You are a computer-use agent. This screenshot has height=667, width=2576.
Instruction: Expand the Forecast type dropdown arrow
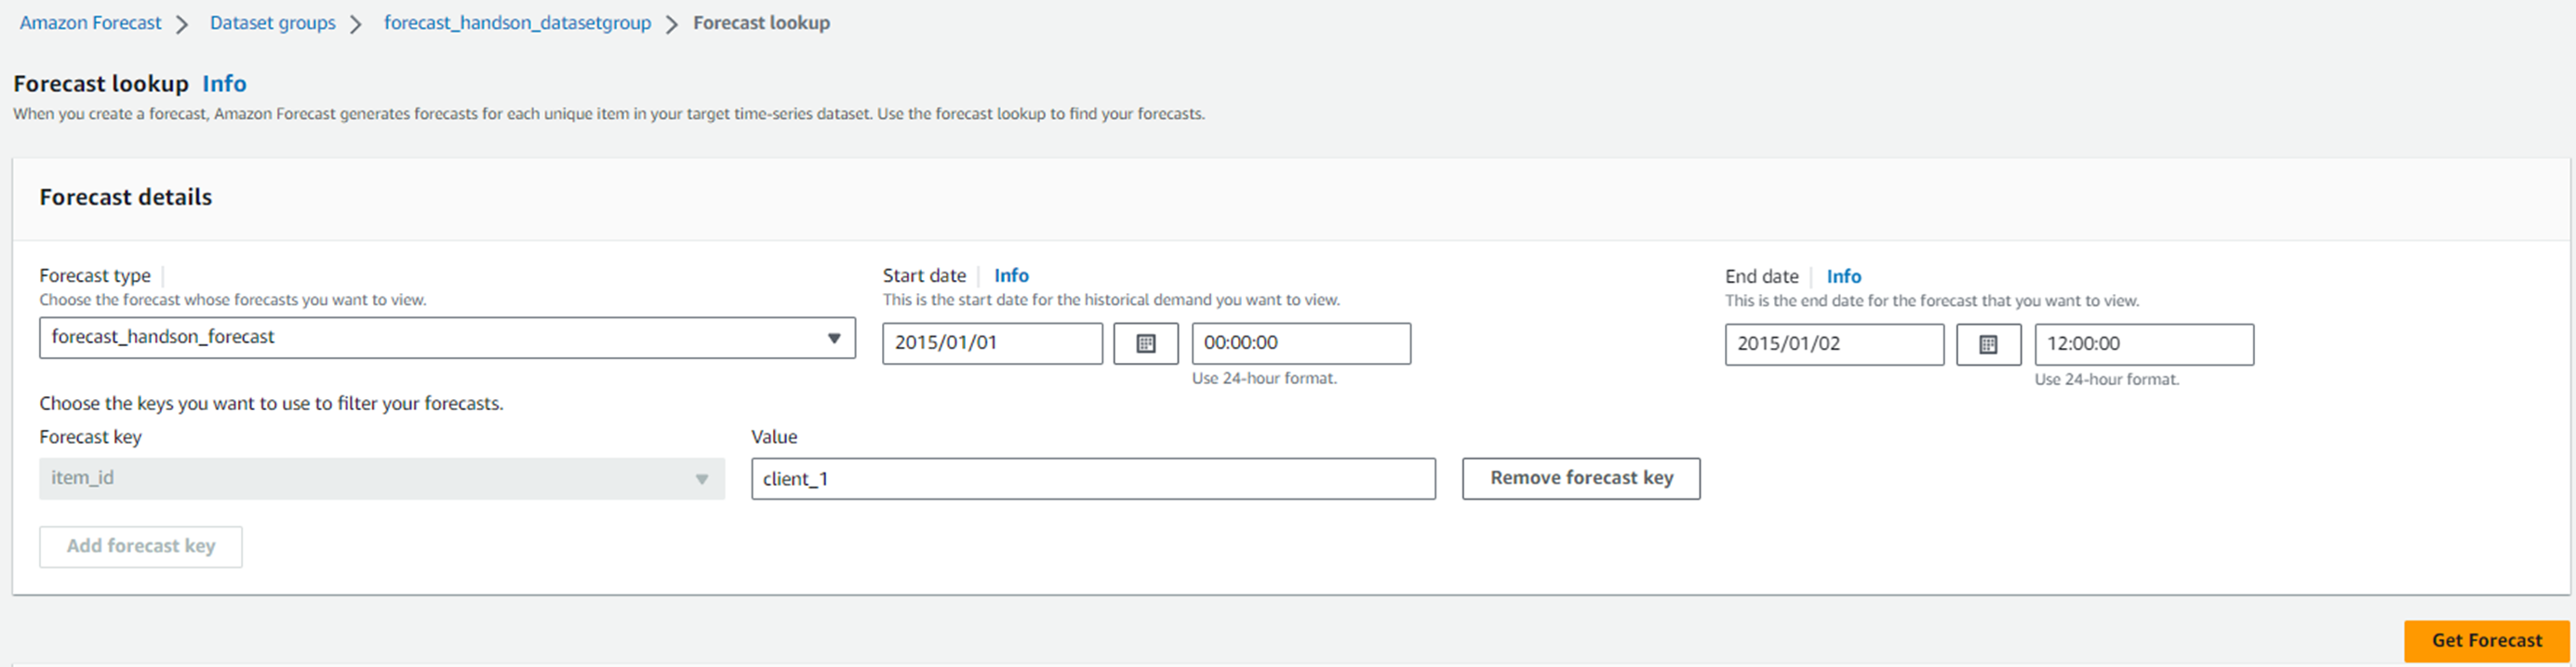click(x=833, y=338)
